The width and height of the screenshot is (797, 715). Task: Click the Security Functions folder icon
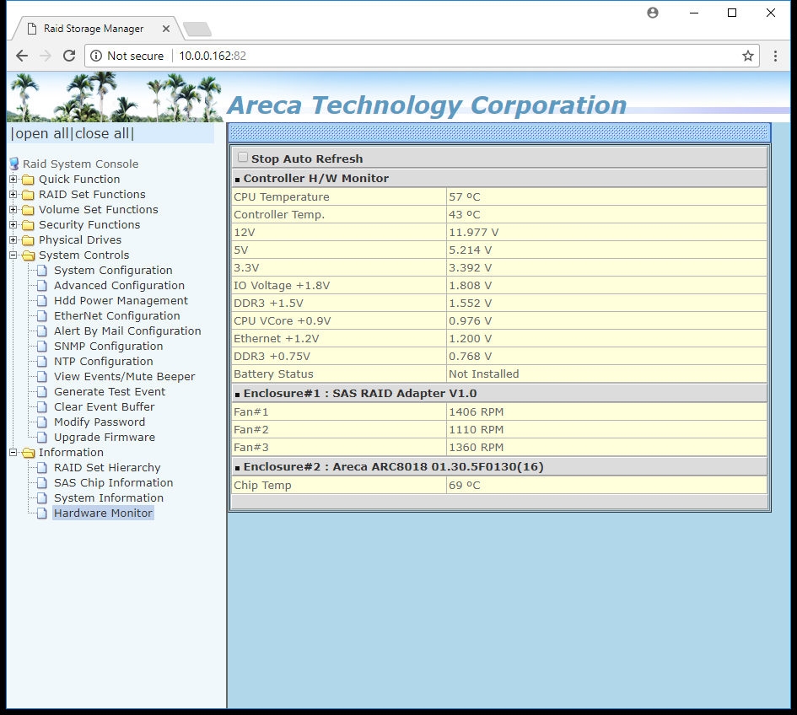[x=29, y=225]
